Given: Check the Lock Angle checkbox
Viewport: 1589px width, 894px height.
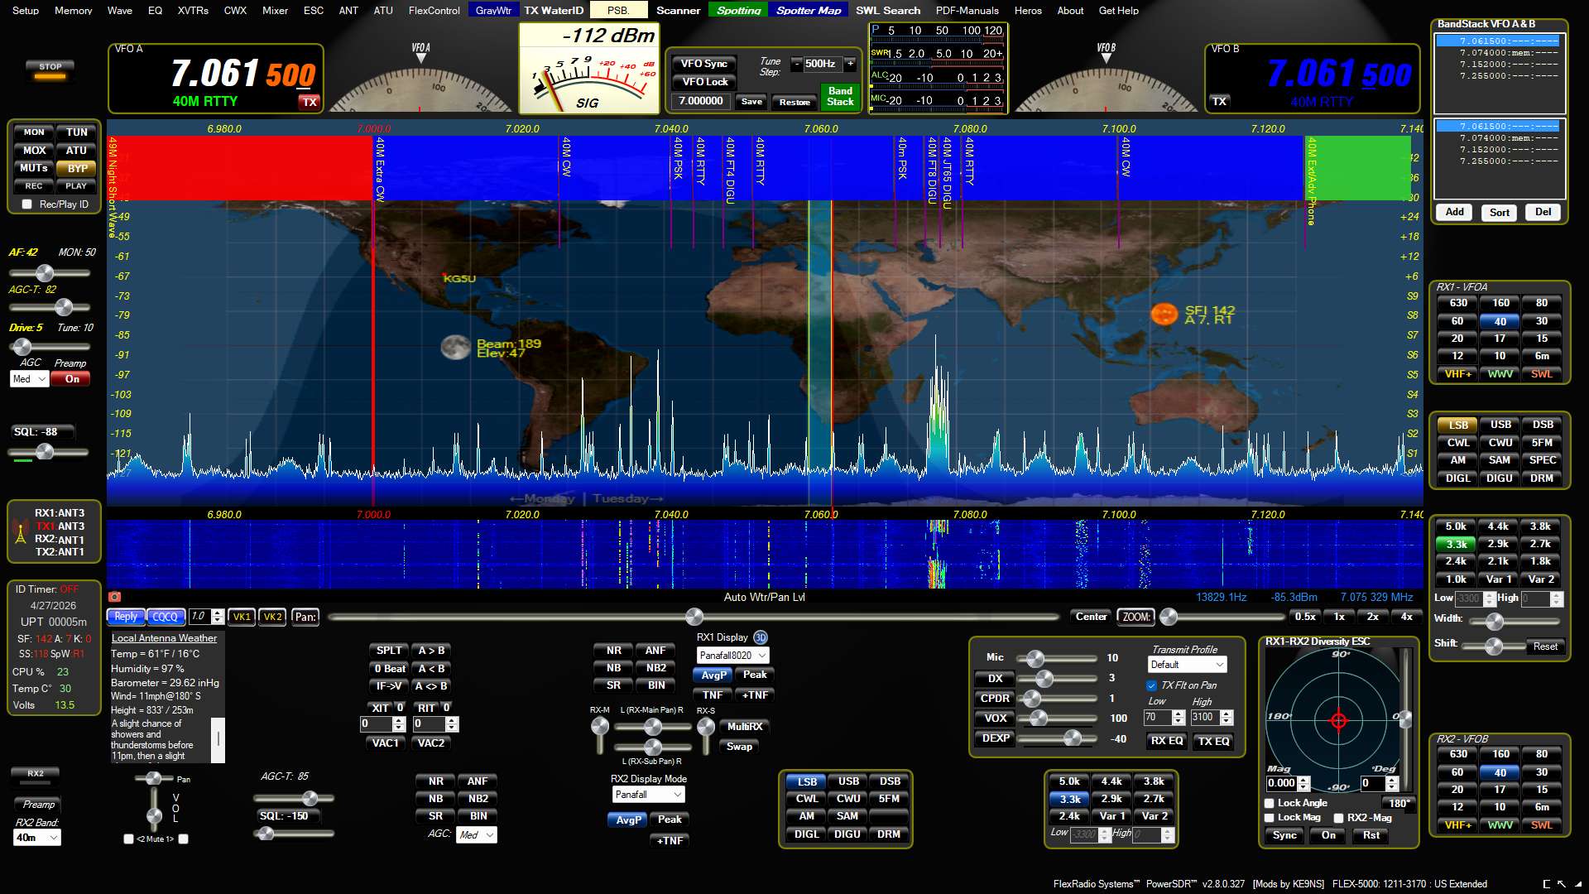Looking at the screenshot, I should [x=1270, y=803].
